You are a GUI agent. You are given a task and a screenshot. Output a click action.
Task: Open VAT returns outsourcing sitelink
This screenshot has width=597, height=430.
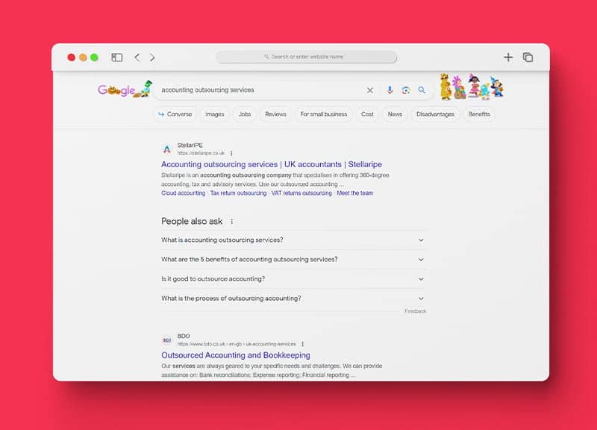[301, 193]
